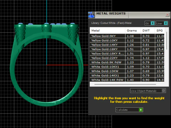Click the DWT column header
The image size is (171, 128).
click(148, 31)
